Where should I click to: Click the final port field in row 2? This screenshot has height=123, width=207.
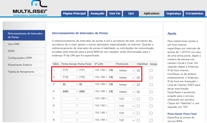pos(85,77)
